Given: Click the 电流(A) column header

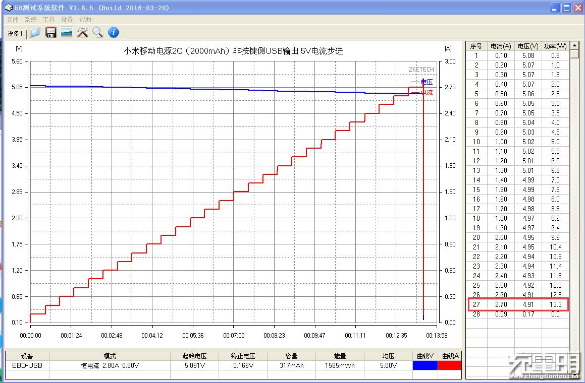Looking at the screenshot, I should click(x=501, y=46).
